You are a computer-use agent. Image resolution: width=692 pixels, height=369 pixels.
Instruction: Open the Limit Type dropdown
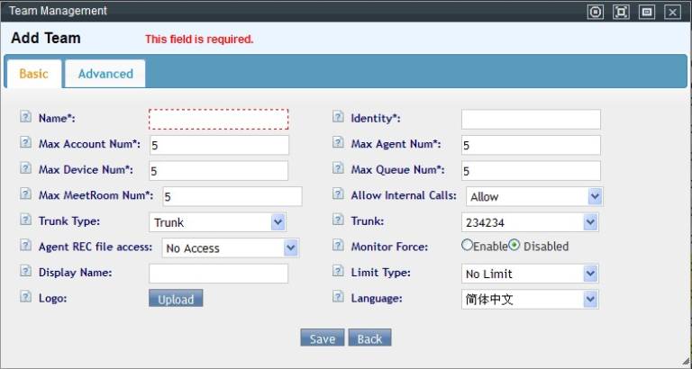click(530, 274)
